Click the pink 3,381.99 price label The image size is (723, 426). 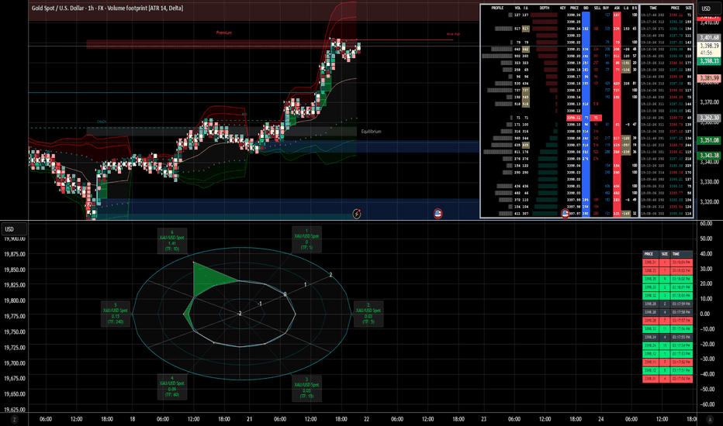709,78
